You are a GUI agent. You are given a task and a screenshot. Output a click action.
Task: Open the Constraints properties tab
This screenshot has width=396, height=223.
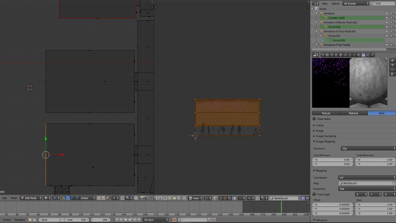(345, 55)
